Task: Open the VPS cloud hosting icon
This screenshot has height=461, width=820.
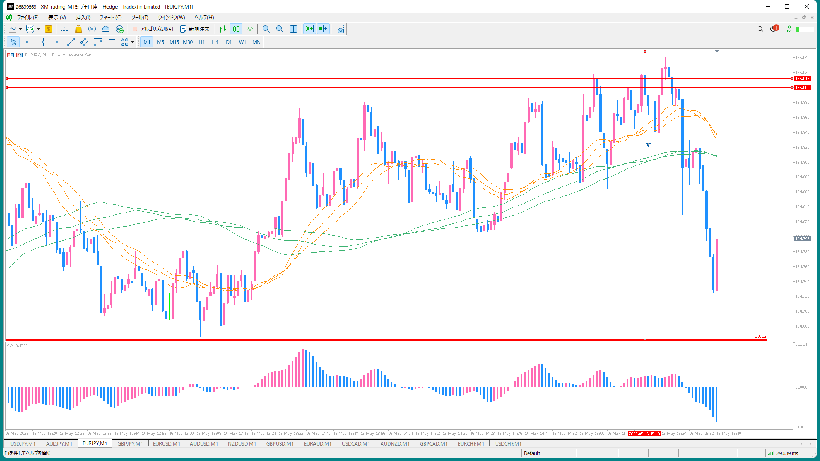Action: click(x=106, y=29)
